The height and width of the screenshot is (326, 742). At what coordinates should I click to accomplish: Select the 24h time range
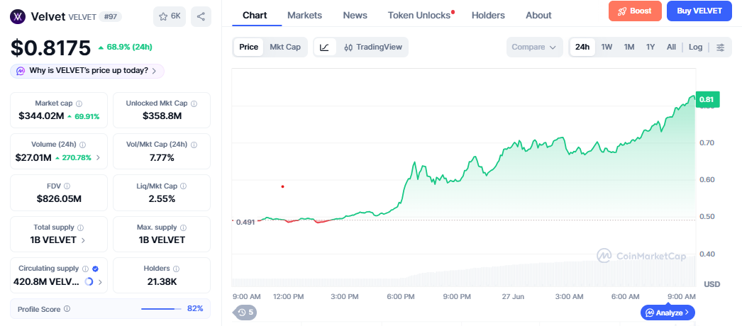pyautogui.click(x=582, y=47)
